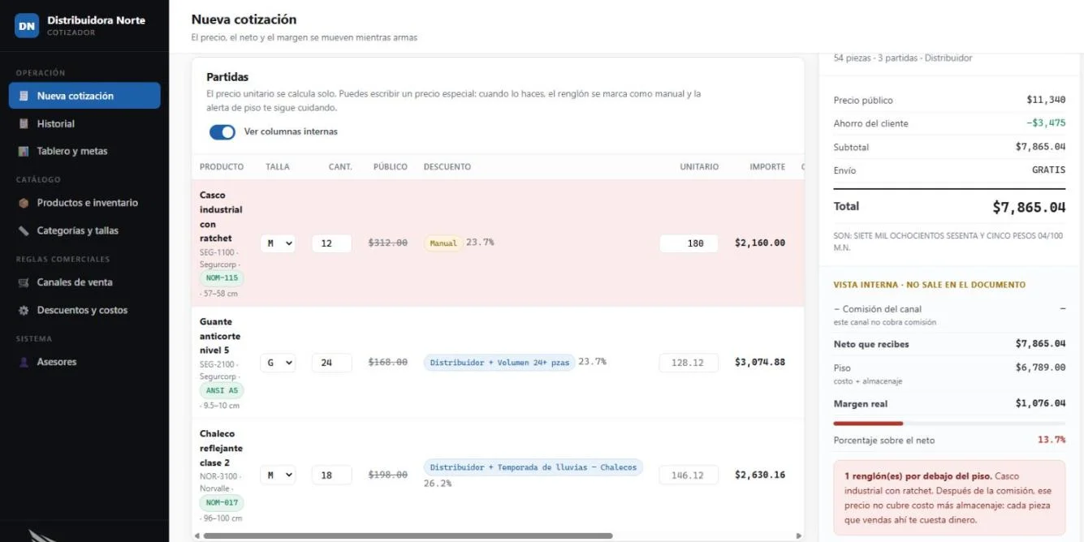Toggle Ver columnas internas switch
This screenshot has height=542, width=1084.
[x=222, y=131]
